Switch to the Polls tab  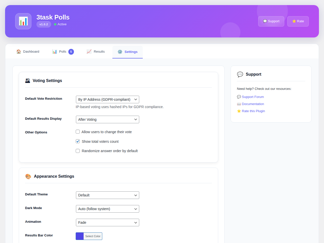tap(63, 52)
